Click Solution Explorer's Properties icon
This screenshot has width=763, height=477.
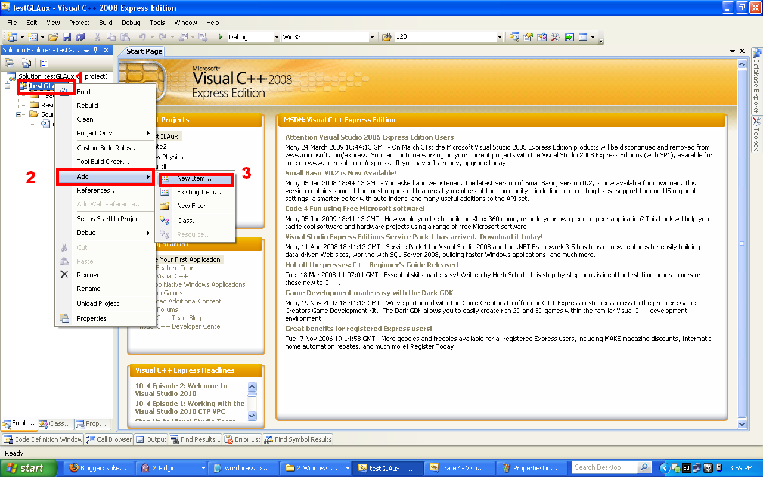[x=10, y=63]
